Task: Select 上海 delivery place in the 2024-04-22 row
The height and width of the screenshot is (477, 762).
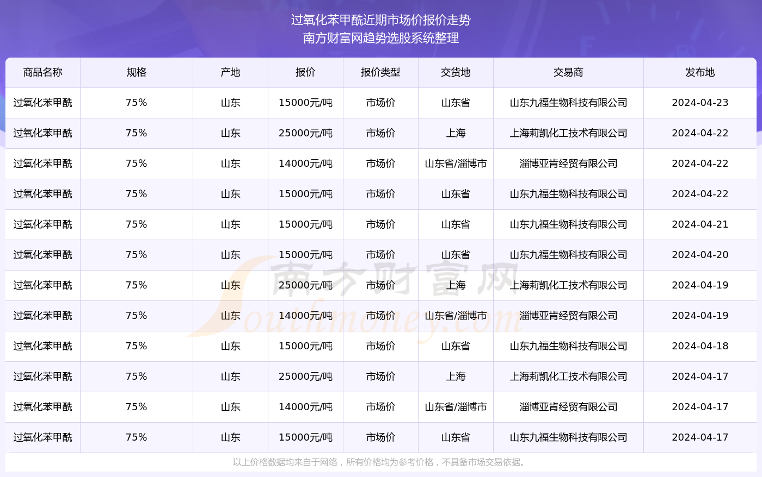Action: tap(456, 133)
